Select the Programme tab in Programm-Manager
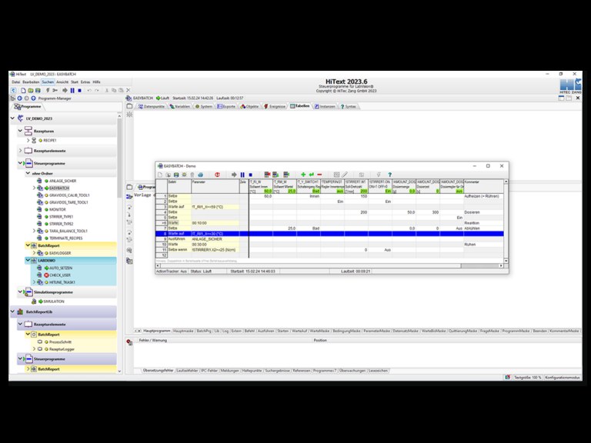The width and height of the screenshot is (591, 443). 28,107
